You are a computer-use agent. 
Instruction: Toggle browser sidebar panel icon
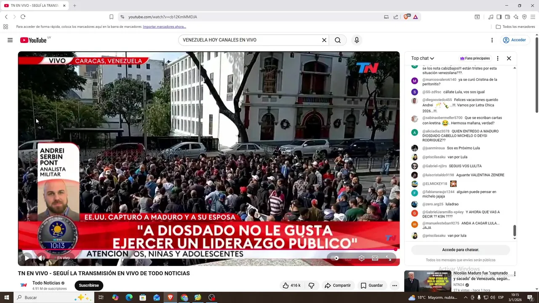499,17
